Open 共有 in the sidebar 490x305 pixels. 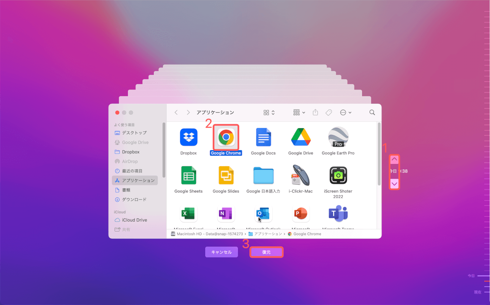pyautogui.click(x=135, y=230)
